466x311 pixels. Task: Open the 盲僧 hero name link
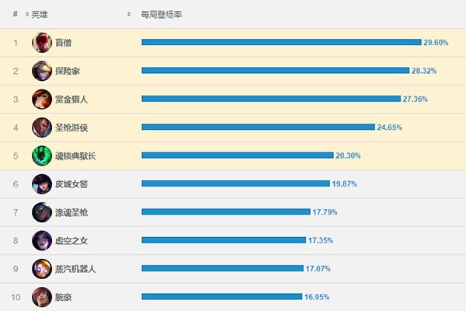pos(64,43)
